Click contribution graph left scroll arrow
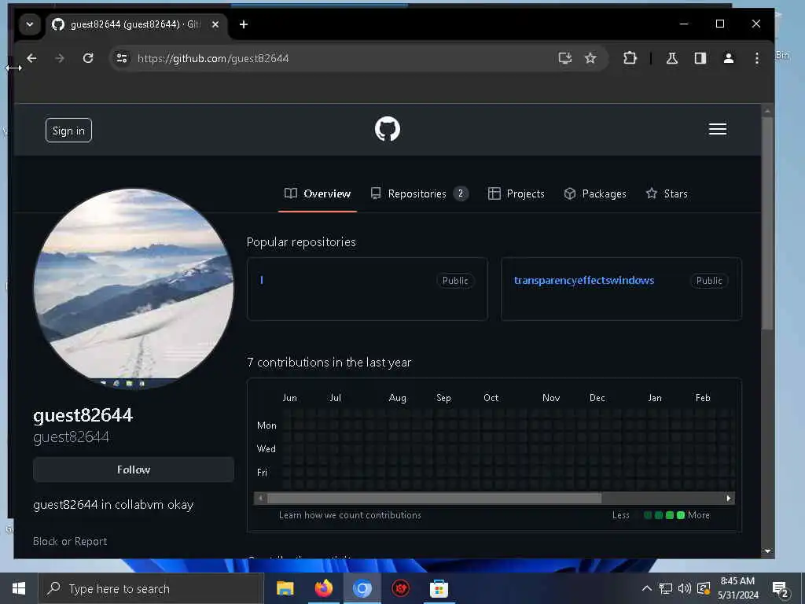Image resolution: width=805 pixels, height=604 pixels. (x=261, y=498)
